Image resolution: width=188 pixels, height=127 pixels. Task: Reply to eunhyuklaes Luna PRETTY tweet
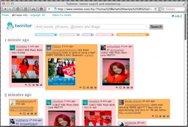pyautogui.click(x=117, y=88)
